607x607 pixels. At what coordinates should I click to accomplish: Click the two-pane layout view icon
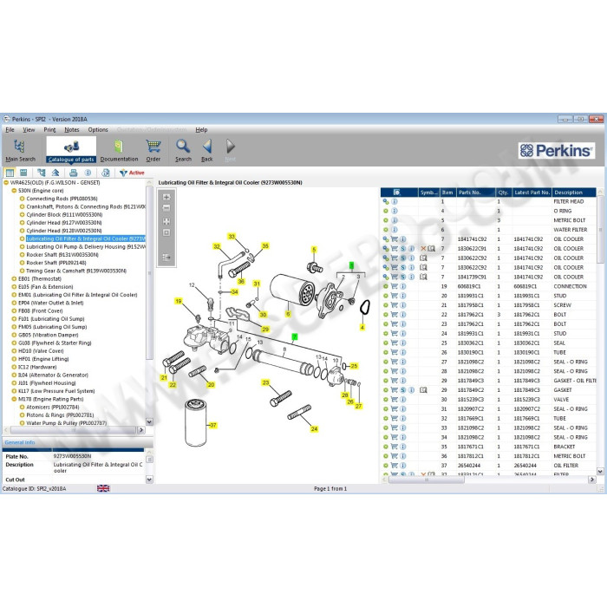10,173
